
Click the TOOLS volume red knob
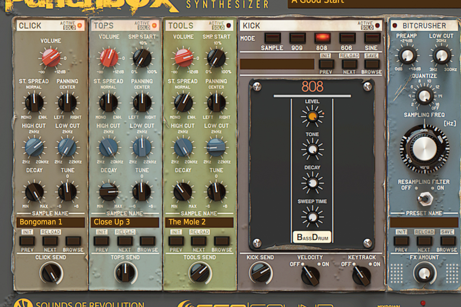tap(184, 58)
